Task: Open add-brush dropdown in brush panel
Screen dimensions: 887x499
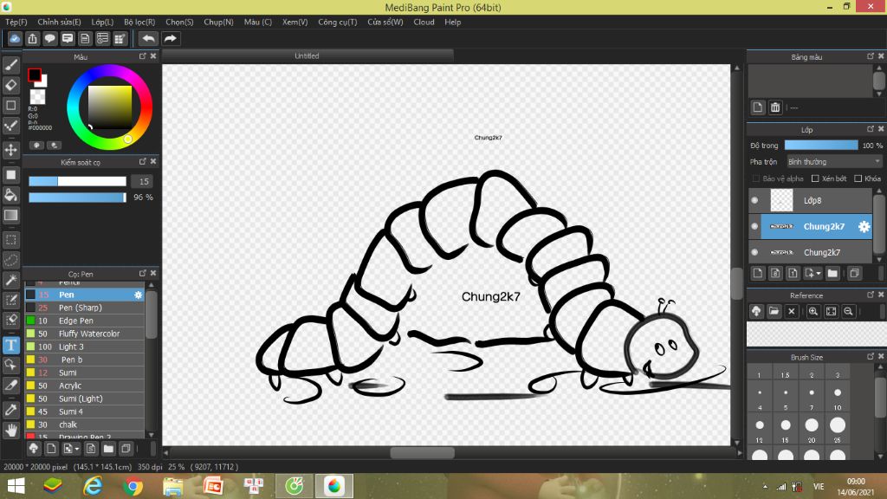Action: 71,449
